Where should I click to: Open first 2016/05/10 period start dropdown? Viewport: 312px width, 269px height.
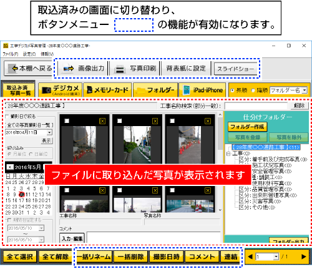point(41,228)
